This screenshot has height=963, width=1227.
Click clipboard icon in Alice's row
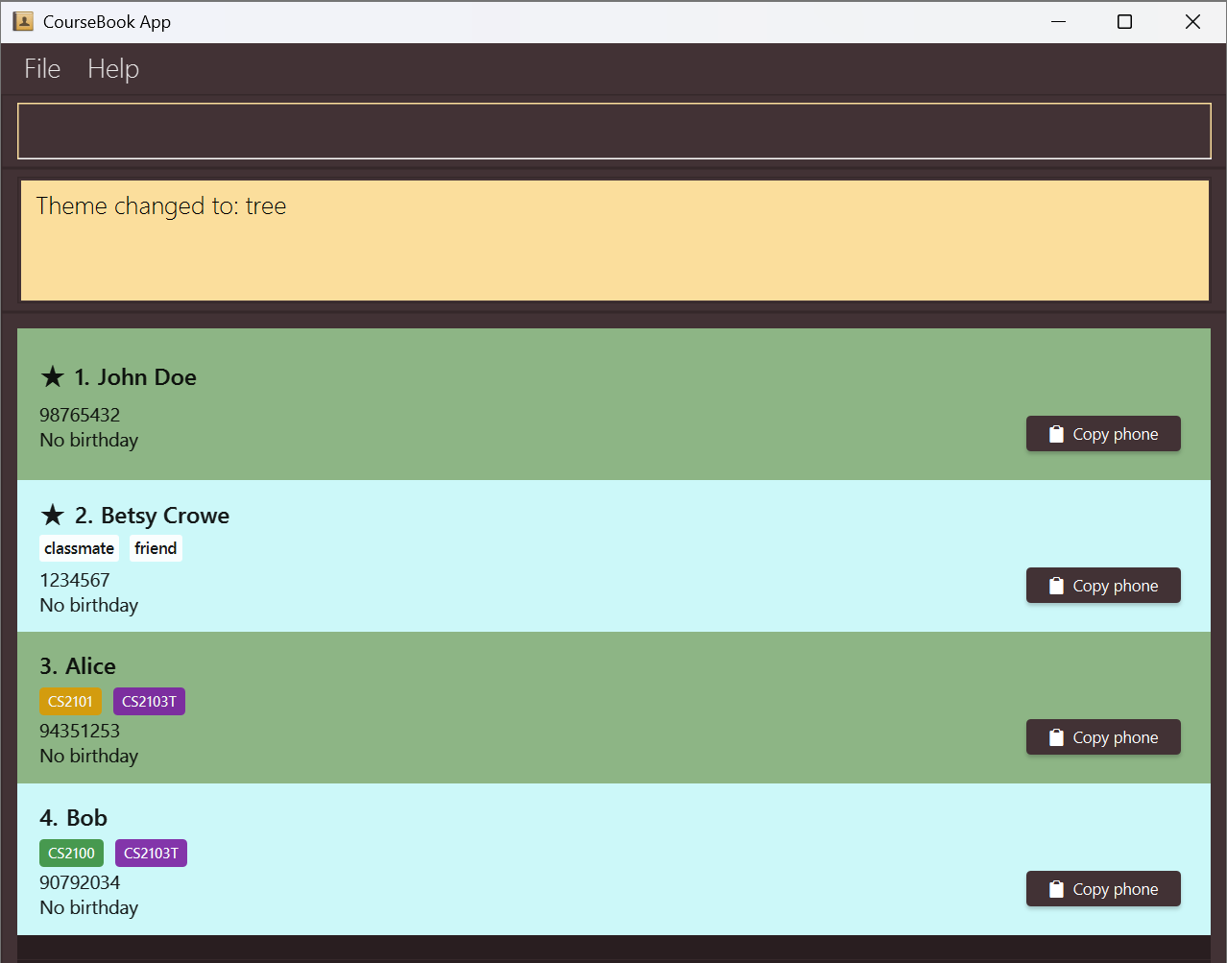[1056, 737]
